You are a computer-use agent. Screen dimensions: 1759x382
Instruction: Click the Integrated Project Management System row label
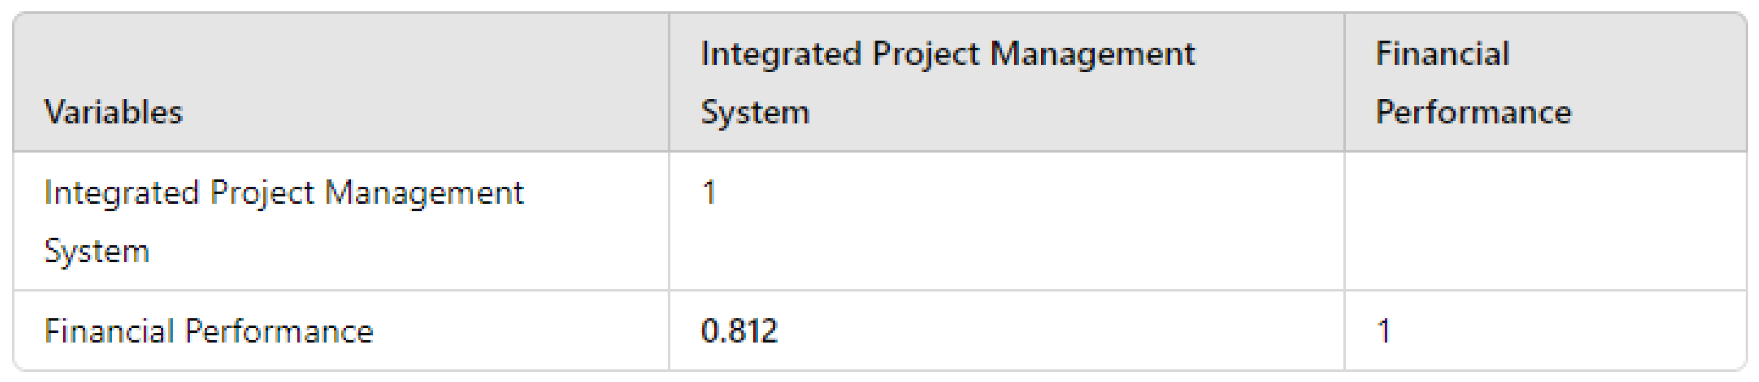coord(283,221)
